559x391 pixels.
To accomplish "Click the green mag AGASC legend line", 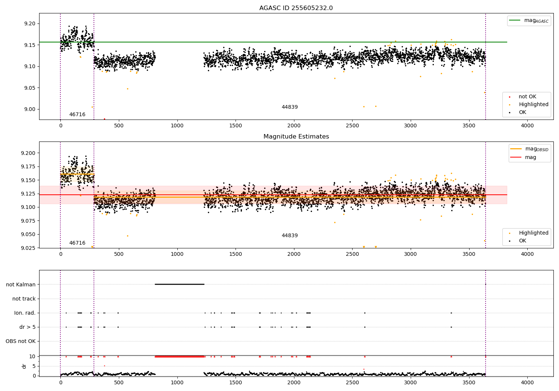I will (515, 20).
